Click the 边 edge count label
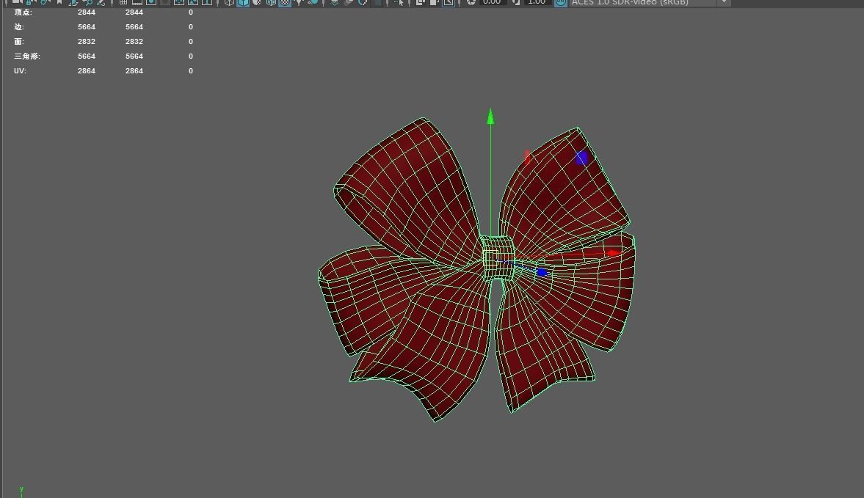The height and width of the screenshot is (498, 864). pyautogui.click(x=19, y=27)
